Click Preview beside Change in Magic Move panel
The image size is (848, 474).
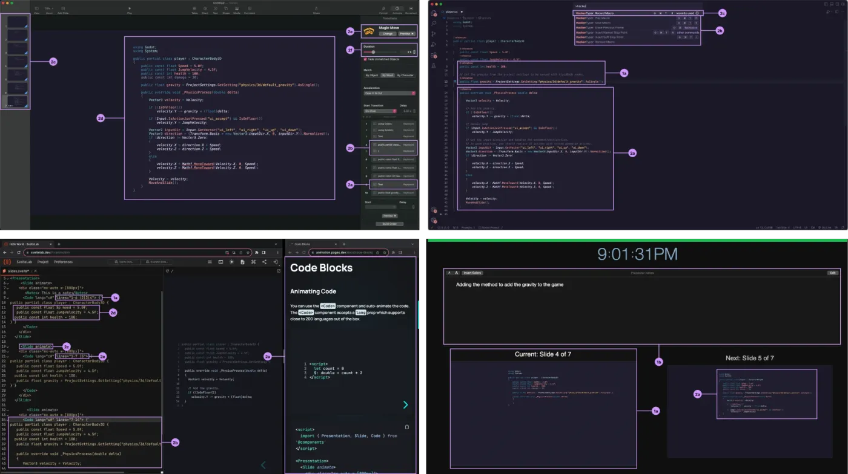click(x=407, y=34)
